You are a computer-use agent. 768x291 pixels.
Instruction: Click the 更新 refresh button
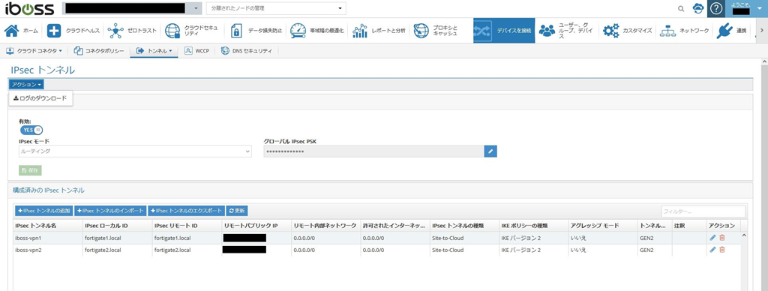tap(237, 211)
